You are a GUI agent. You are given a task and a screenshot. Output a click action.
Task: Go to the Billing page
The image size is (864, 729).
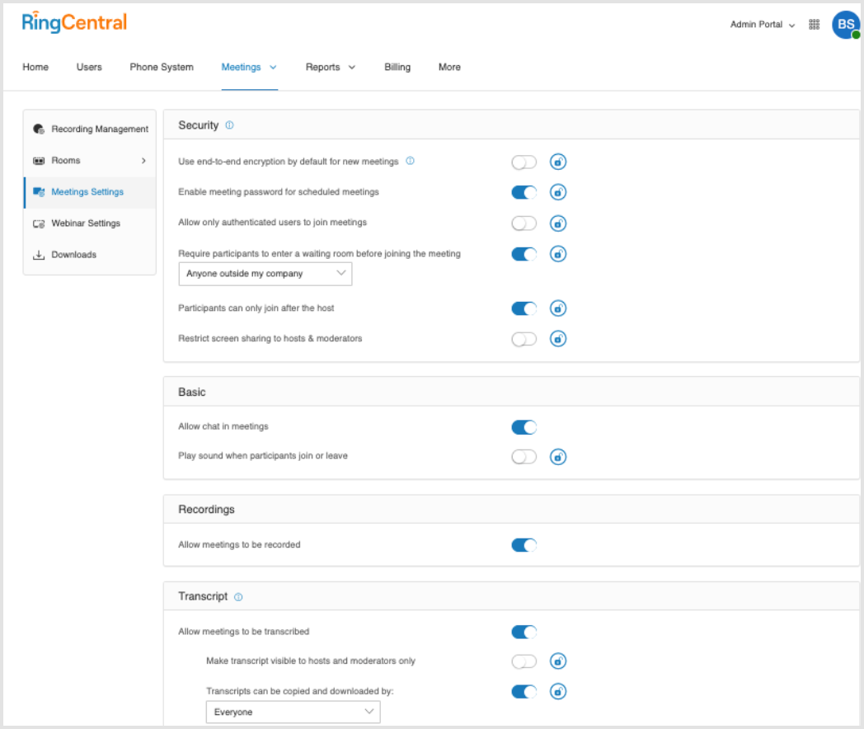click(397, 67)
